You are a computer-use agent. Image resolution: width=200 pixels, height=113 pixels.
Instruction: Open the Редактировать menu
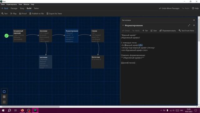[12, 4]
